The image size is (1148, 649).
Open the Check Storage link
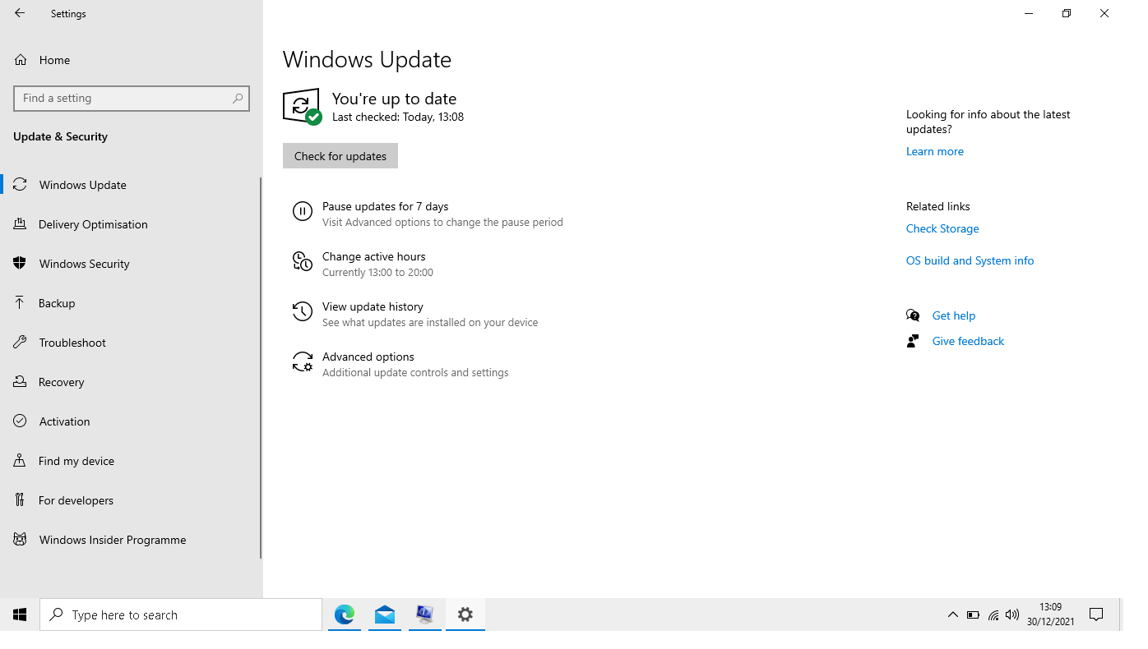pyautogui.click(x=942, y=228)
